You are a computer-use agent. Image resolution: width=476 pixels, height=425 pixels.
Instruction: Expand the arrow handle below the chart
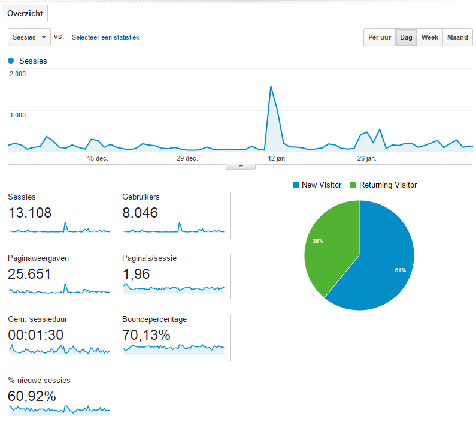click(241, 167)
